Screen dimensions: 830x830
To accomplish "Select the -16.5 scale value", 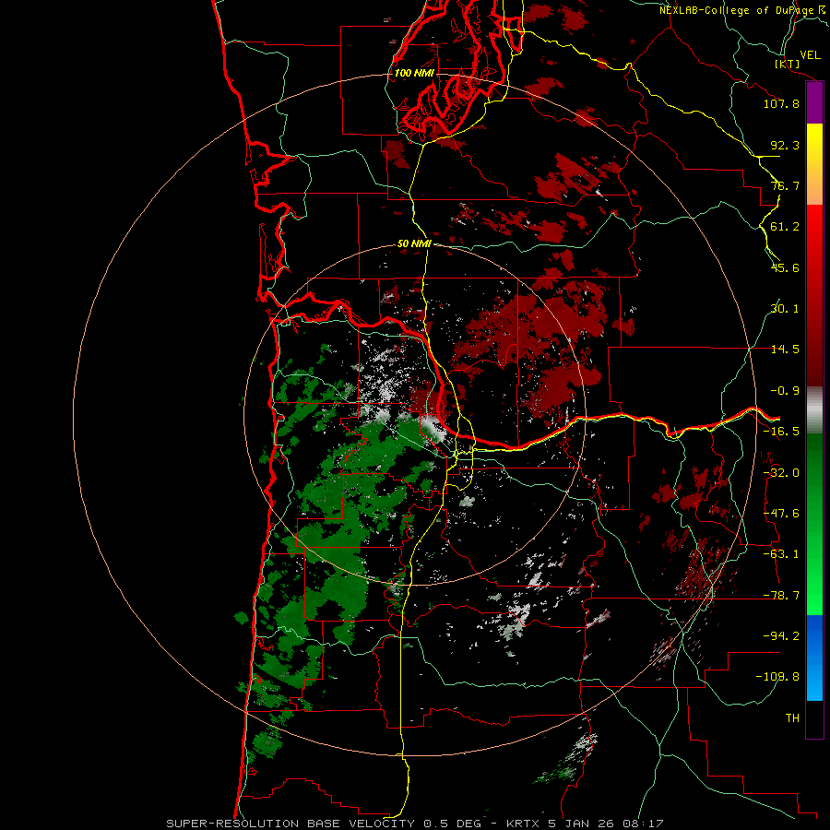I will coord(781,432).
